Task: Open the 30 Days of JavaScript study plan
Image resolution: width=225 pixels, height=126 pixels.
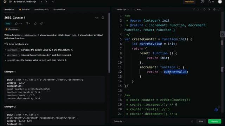Action: point(25,1)
